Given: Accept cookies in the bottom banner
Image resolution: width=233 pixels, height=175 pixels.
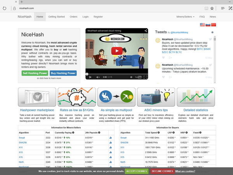Looking at the screenshot, I should [136, 171].
